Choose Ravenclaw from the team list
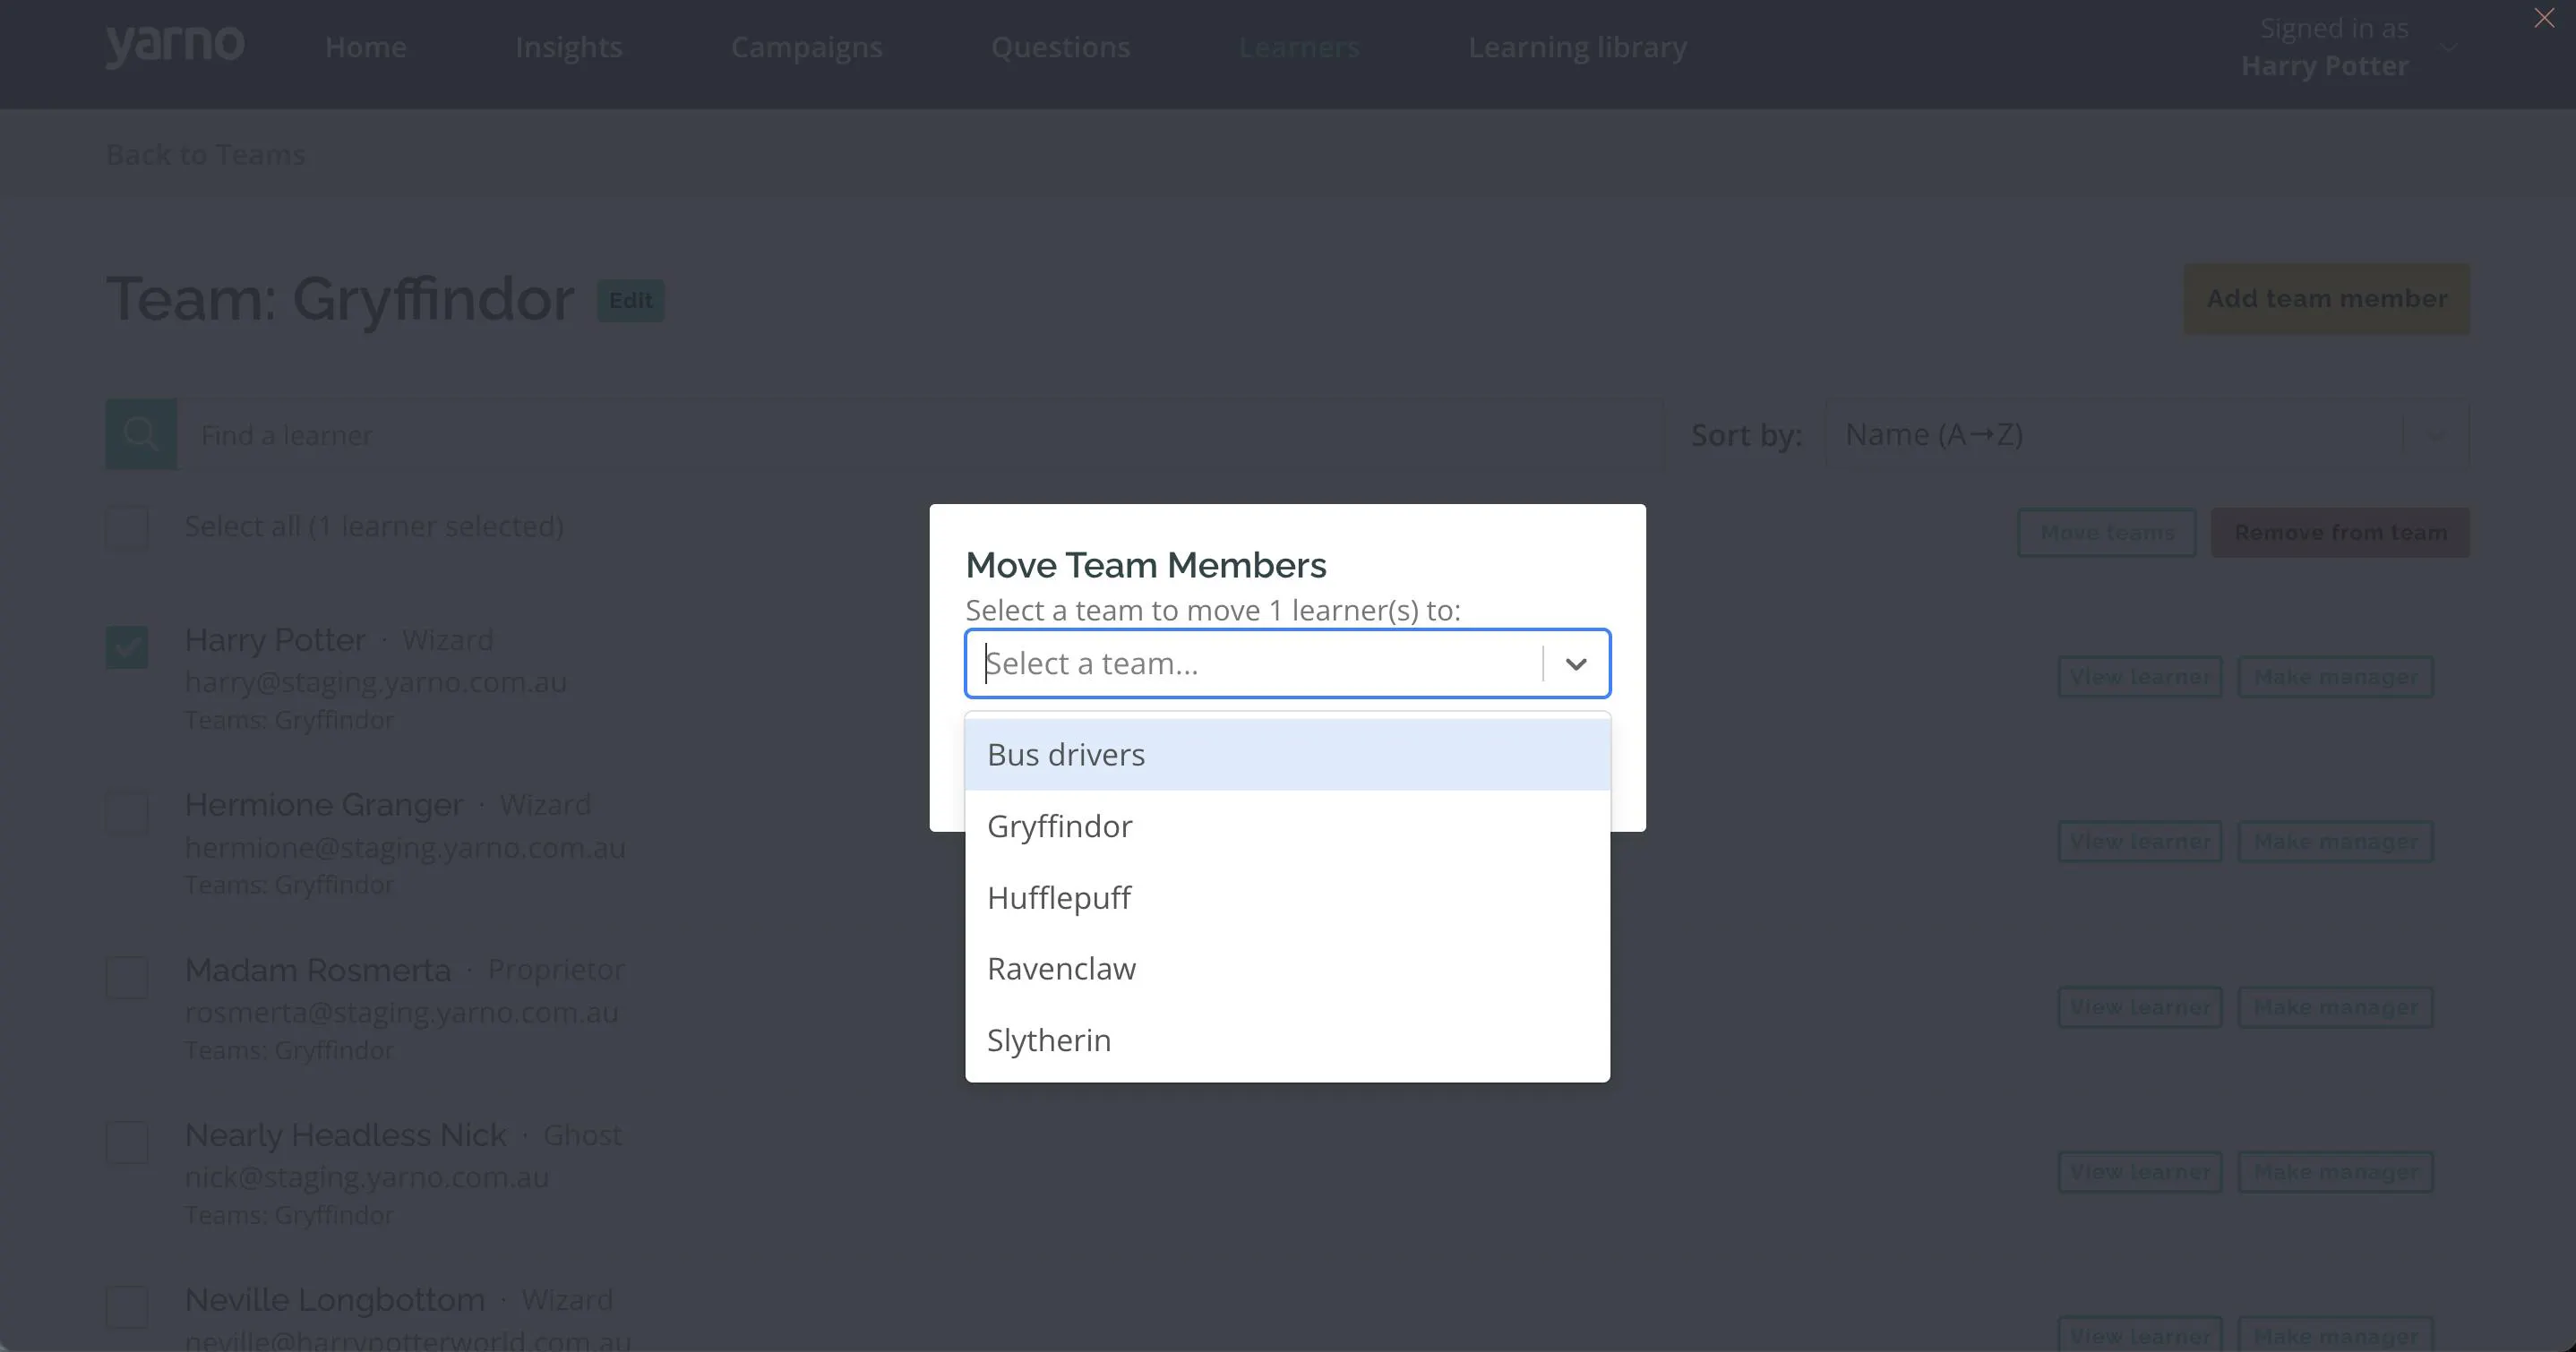The image size is (2576, 1352). [1287, 968]
